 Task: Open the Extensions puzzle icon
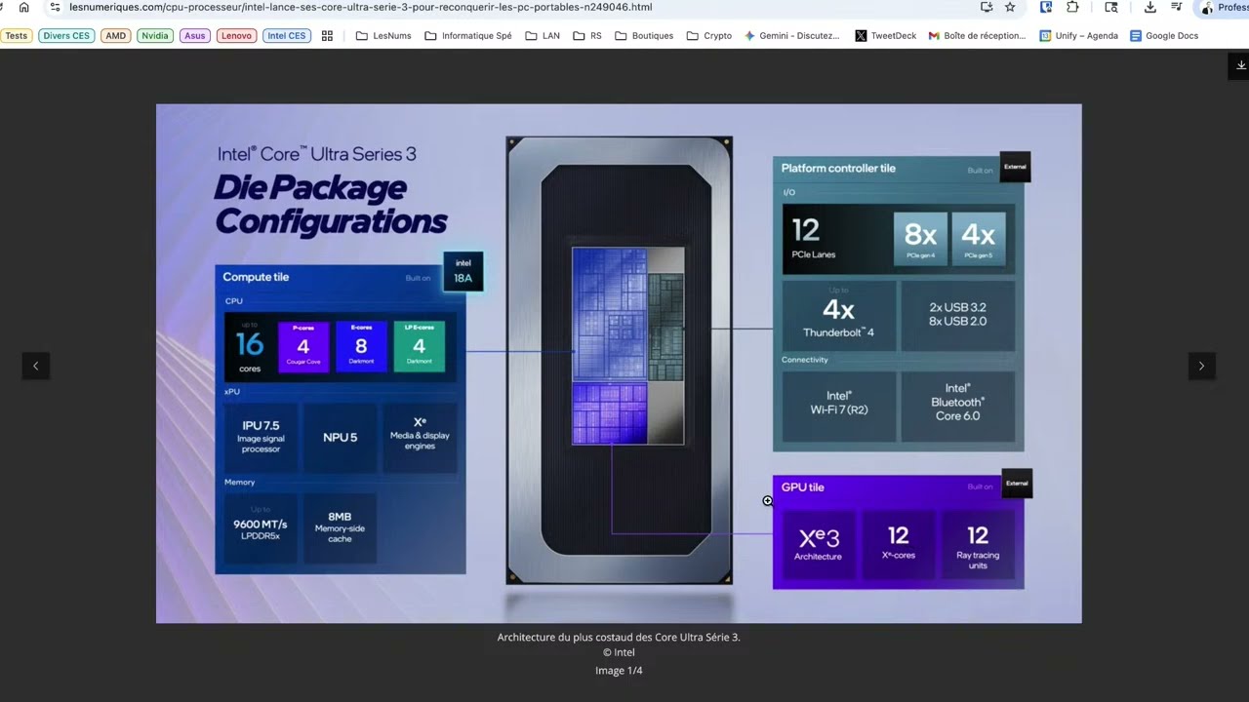tap(1072, 7)
